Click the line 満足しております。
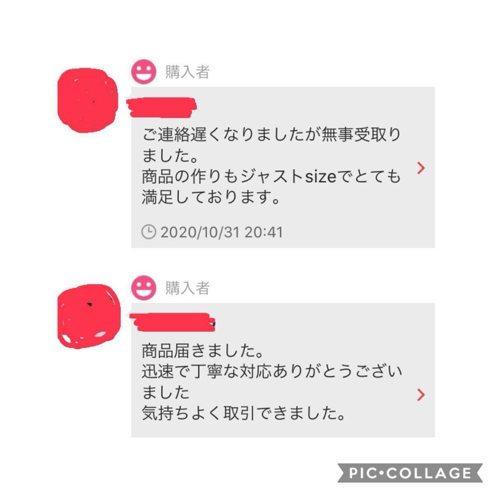495x495 pixels. coord(211,198)
